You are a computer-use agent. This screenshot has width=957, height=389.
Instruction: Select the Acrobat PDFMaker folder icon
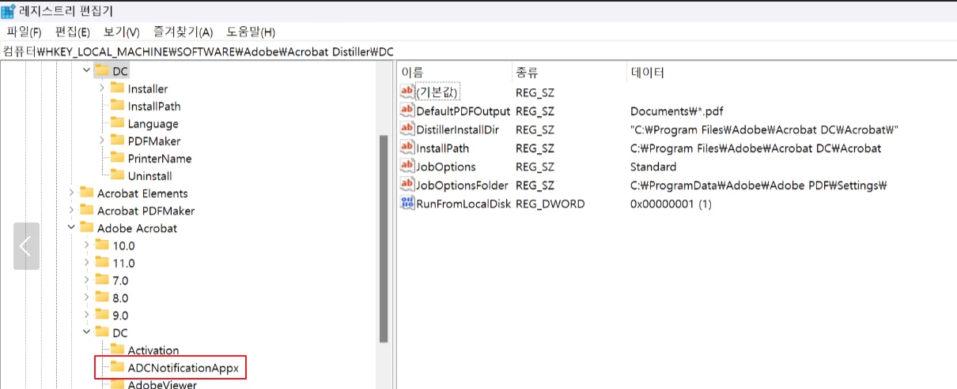[86, 209]
